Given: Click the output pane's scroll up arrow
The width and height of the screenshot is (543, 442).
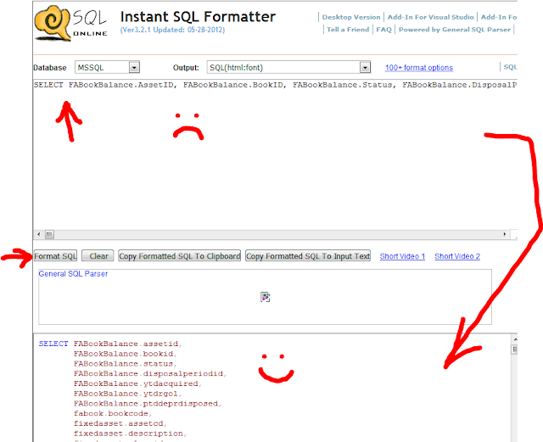Looking at the screenshot, I should coord(515,339).
